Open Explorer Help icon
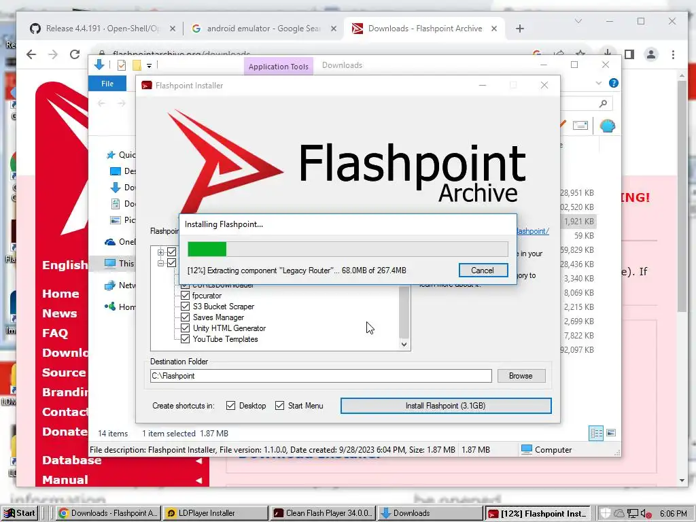Viewport: 696px width, 522px height. tap(614, 83)
